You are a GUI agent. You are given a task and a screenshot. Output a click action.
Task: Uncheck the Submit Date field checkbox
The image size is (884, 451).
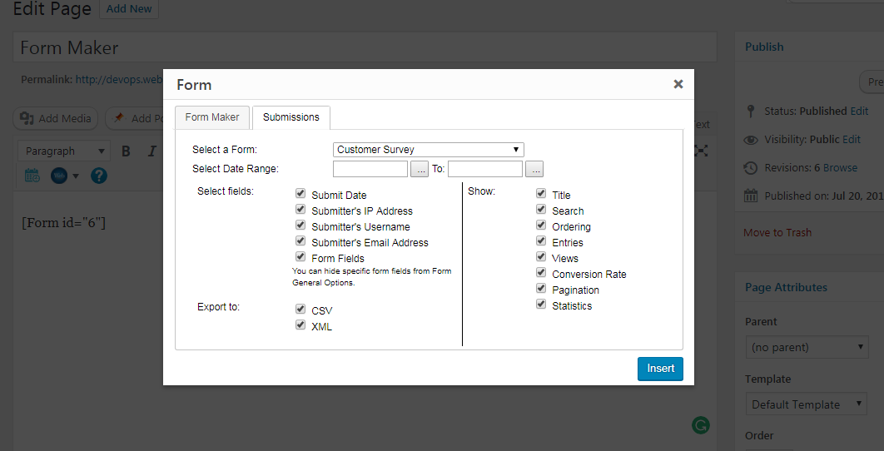pyautogui.click(x=300, y=194)
